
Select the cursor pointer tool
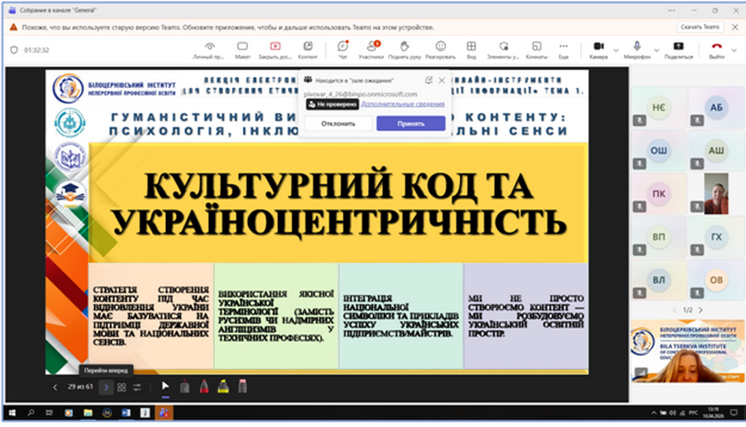click(x=166, y=387)
